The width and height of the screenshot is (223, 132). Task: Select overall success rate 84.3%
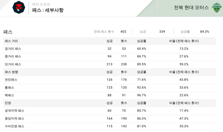[x=205, y=32]
